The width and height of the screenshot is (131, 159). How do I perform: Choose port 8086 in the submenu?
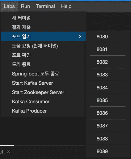(x=108, y=113)
